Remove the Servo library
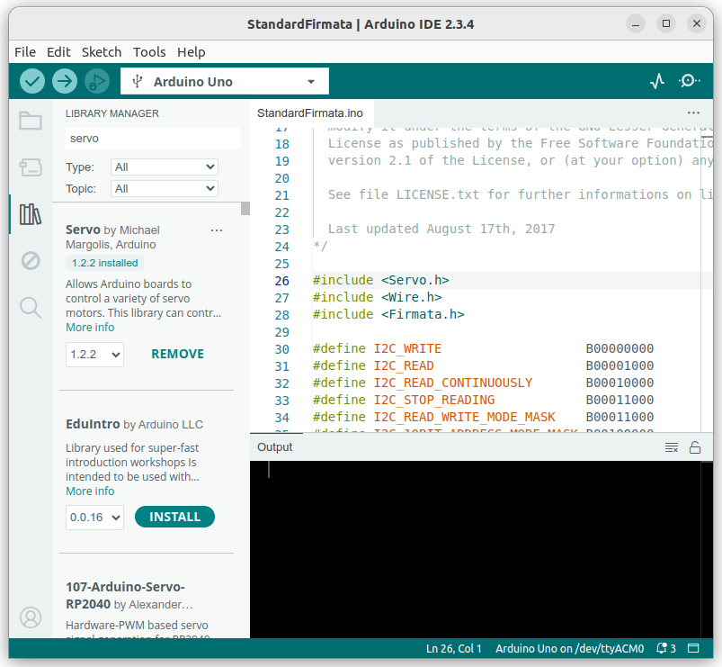The image size is (722, 667). [x=178, y=354]
